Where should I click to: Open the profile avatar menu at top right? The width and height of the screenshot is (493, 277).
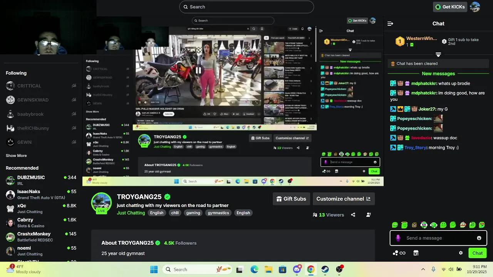coord(475,7)
